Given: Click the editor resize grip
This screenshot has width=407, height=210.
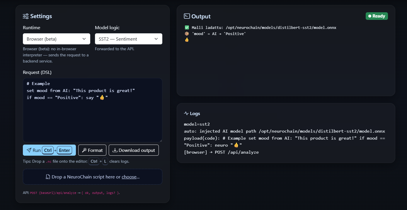Looking at the screenshot, I should pyautogui.click(x=160, y=141).
